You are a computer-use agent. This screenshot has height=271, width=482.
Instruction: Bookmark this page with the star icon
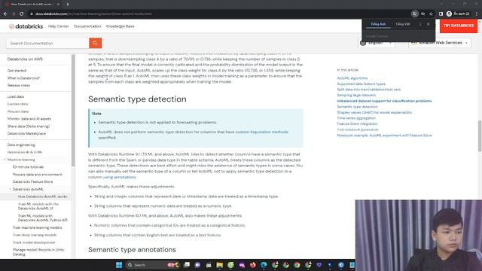[432, 14]
